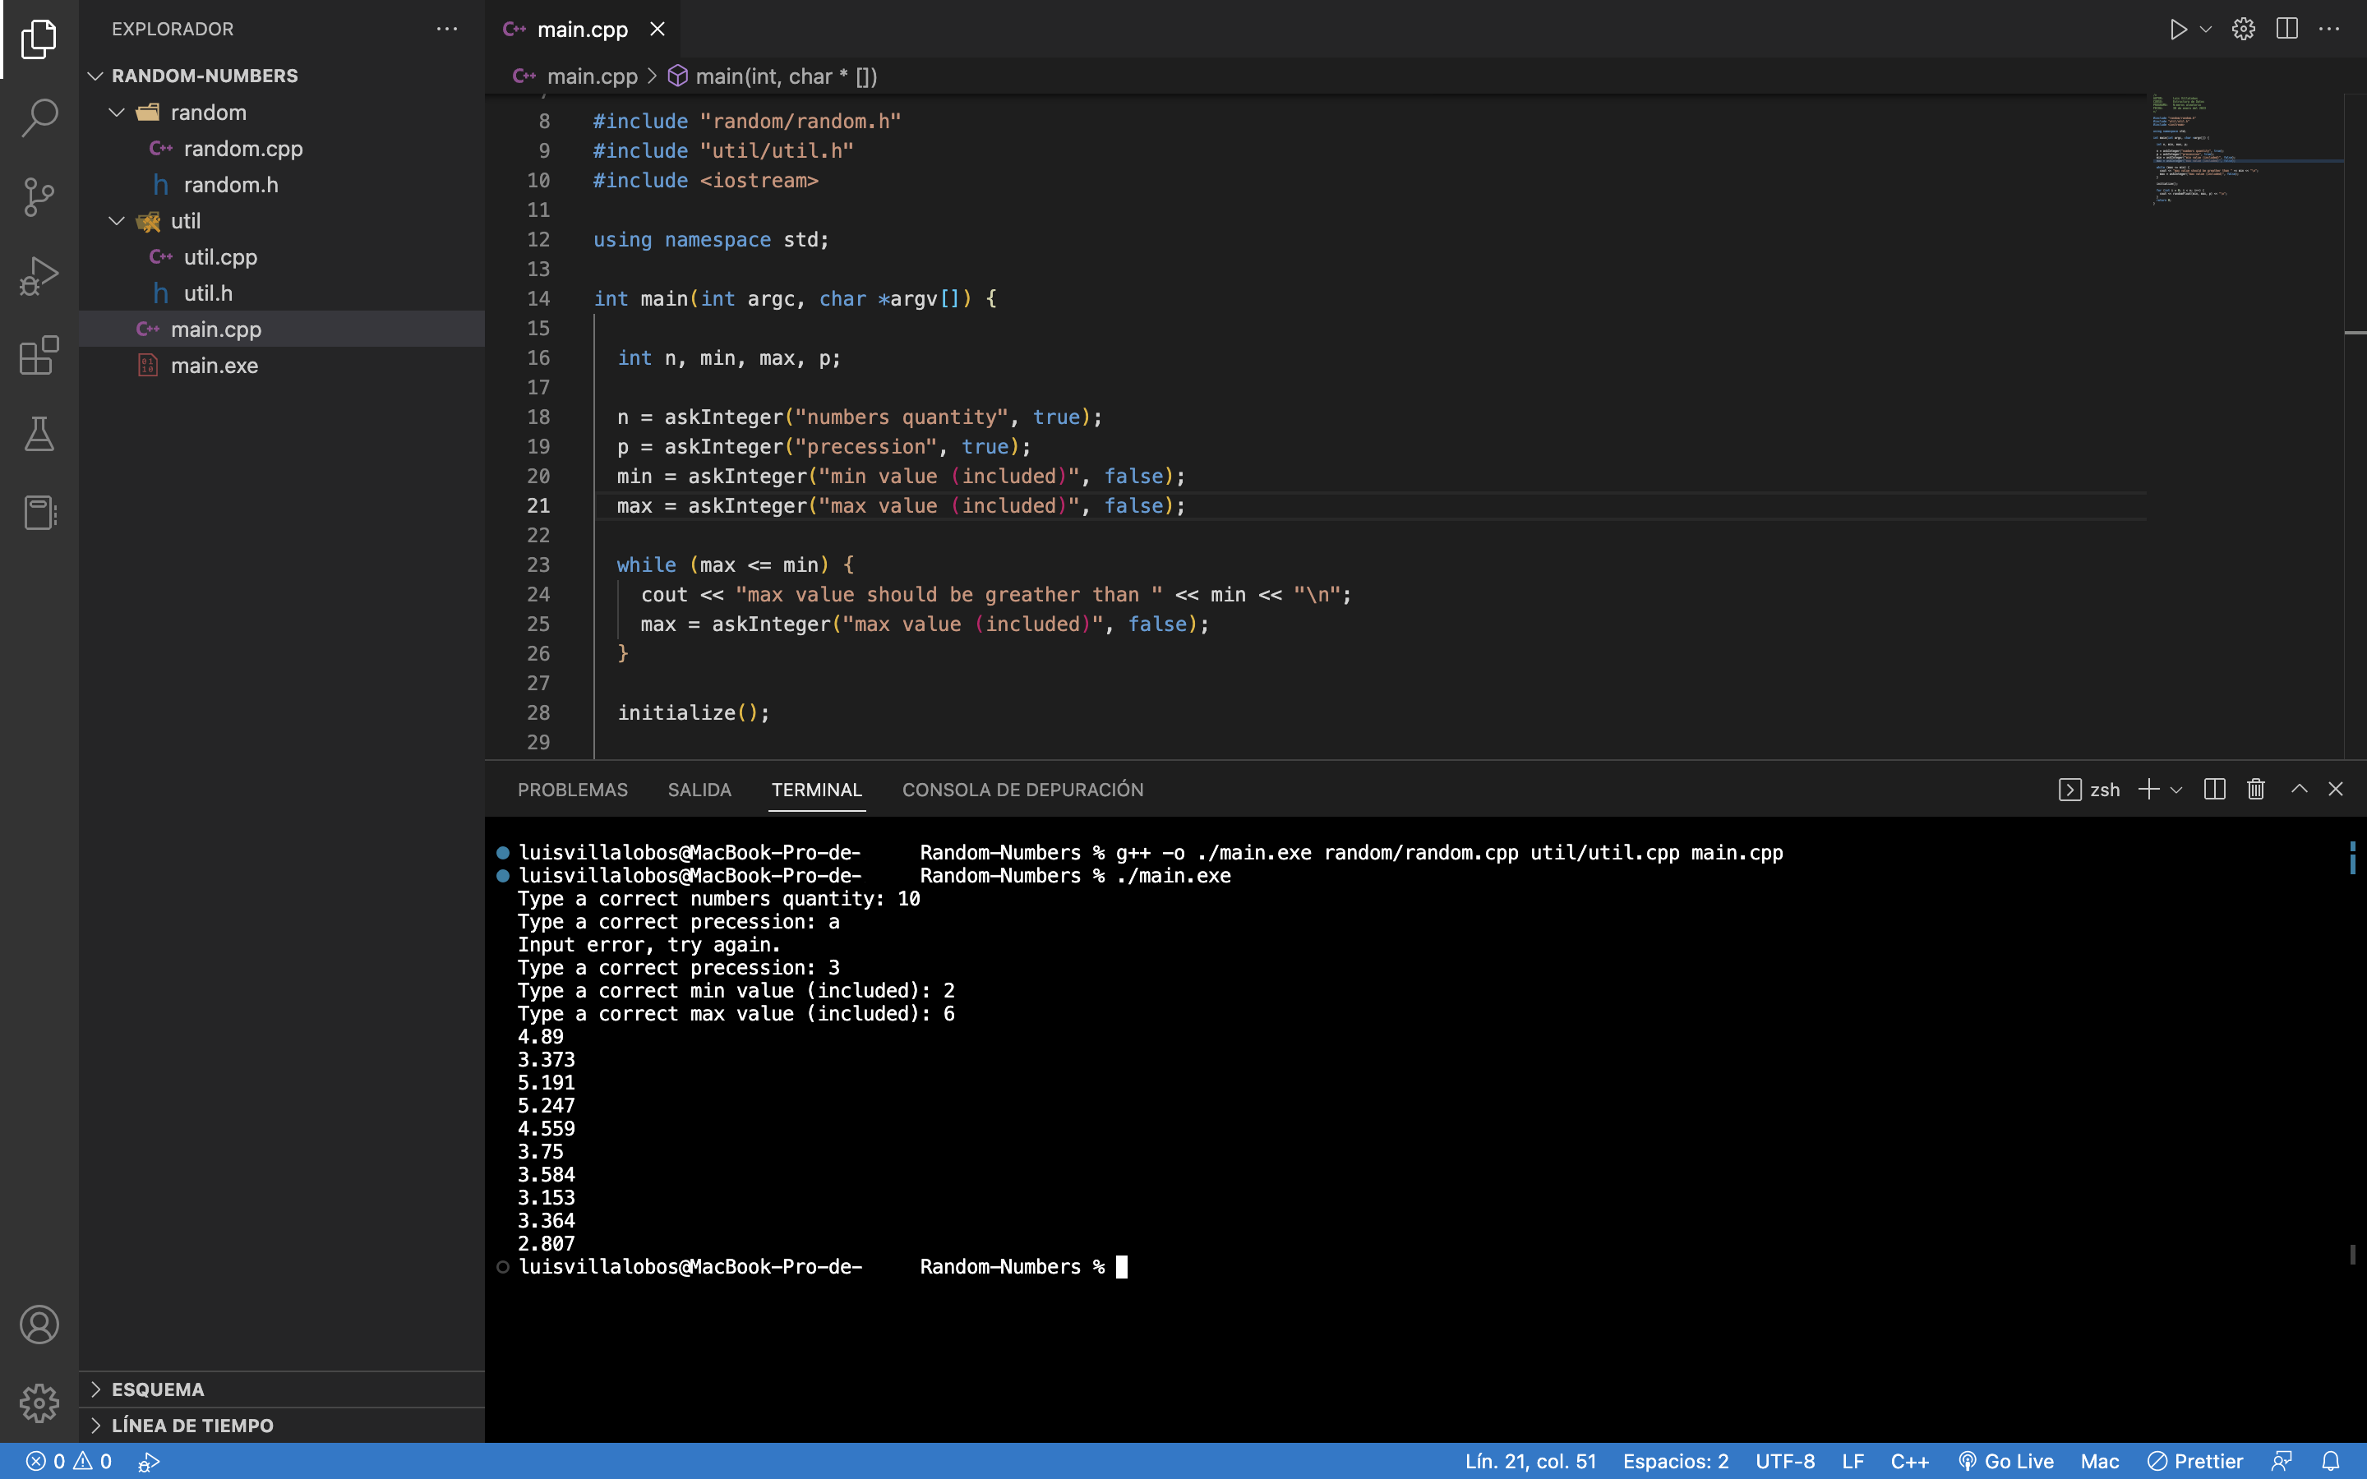Close the main.cpp editor tab
Image resolution: width=2367 pixels, height=1479 pixels.
[657, 30]
